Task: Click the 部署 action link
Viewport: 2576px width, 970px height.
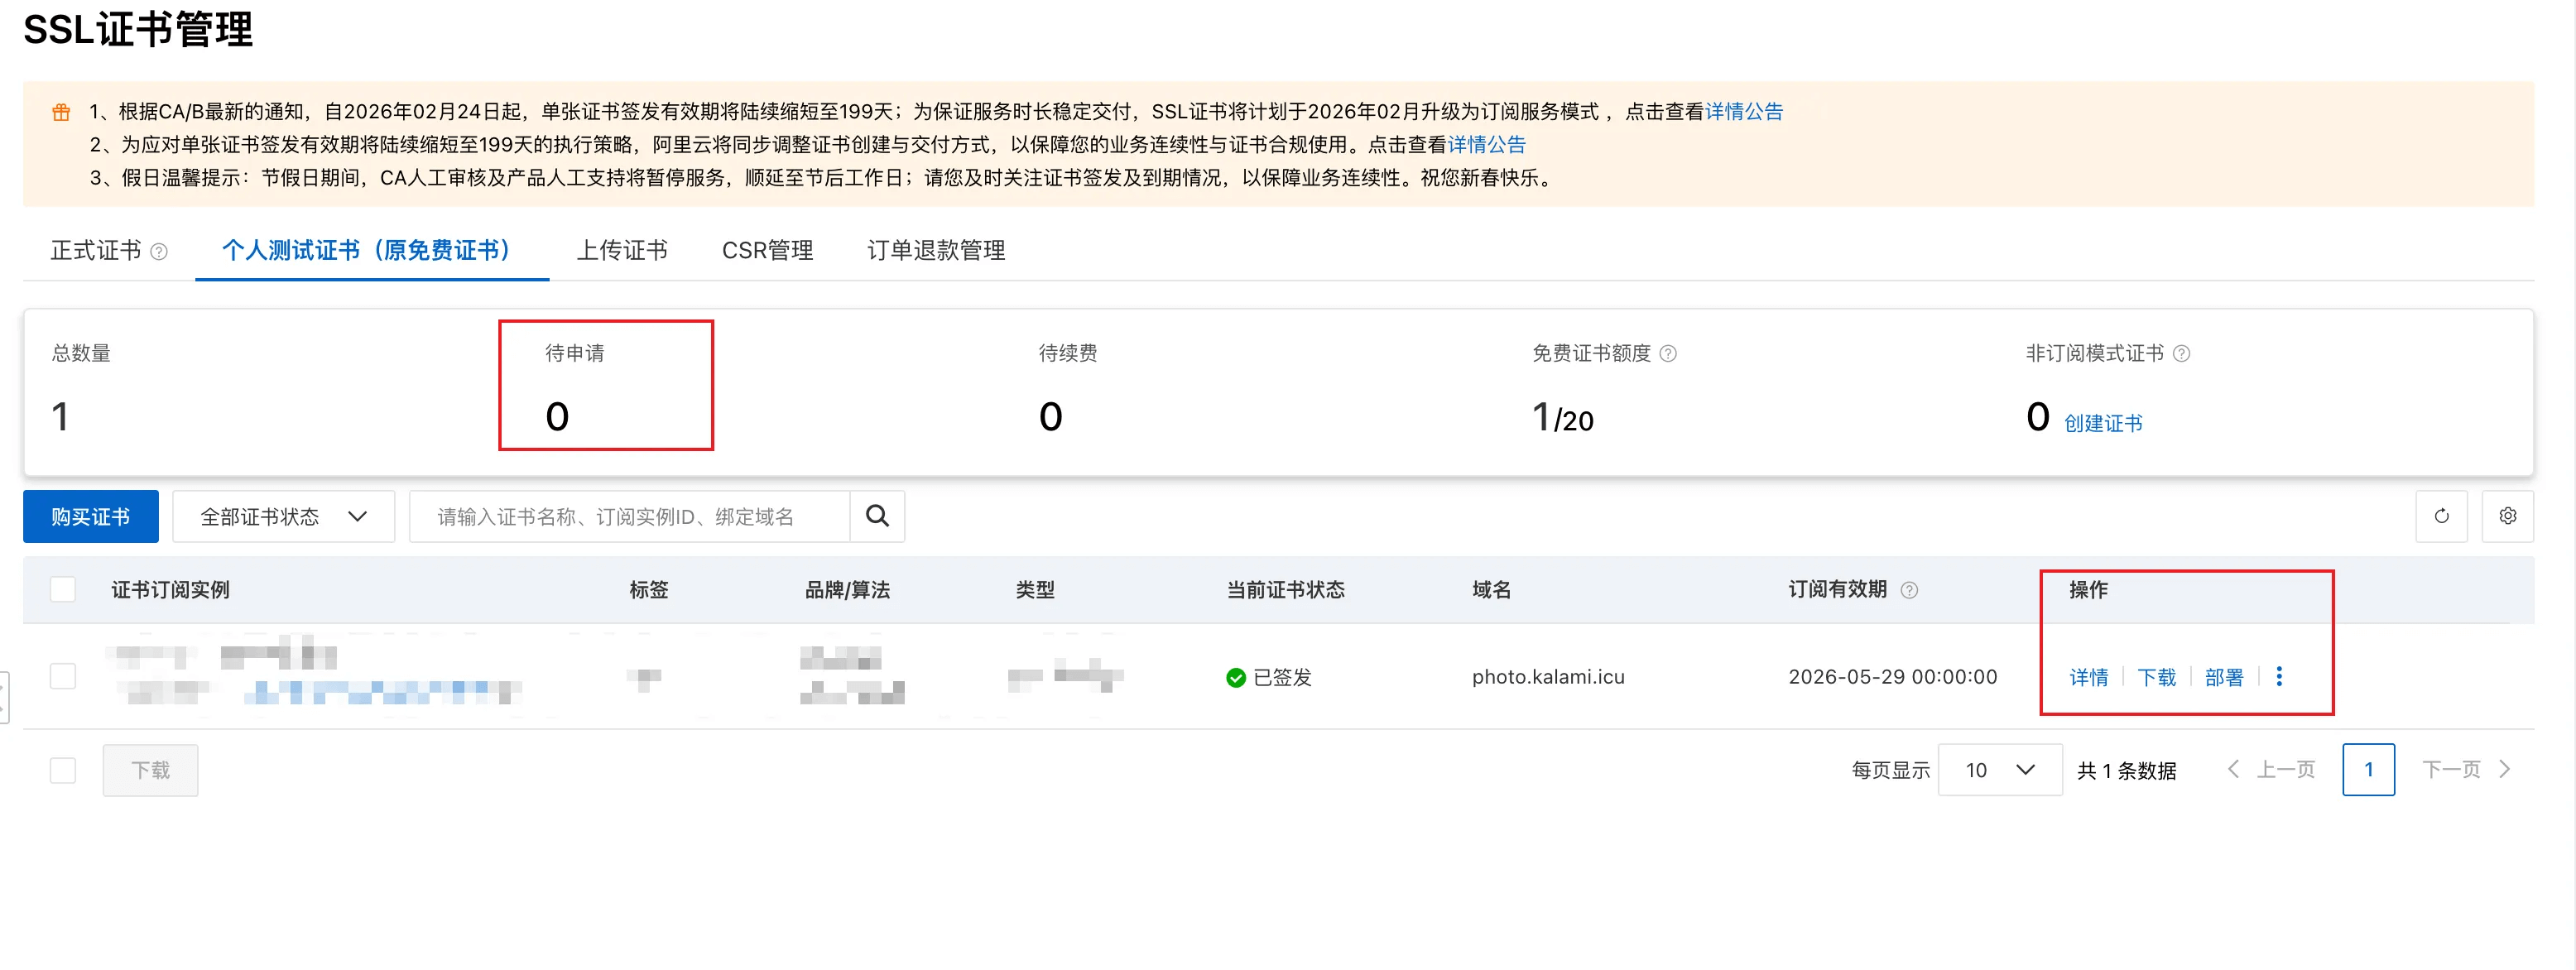Action: 2223,677
